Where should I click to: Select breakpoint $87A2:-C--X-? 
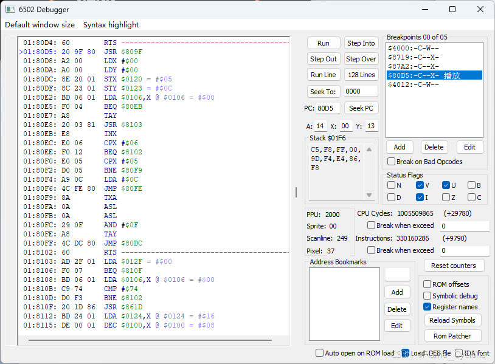[434, 66]
